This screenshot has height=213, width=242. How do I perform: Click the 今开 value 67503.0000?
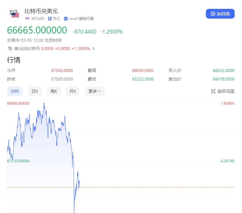62,70
